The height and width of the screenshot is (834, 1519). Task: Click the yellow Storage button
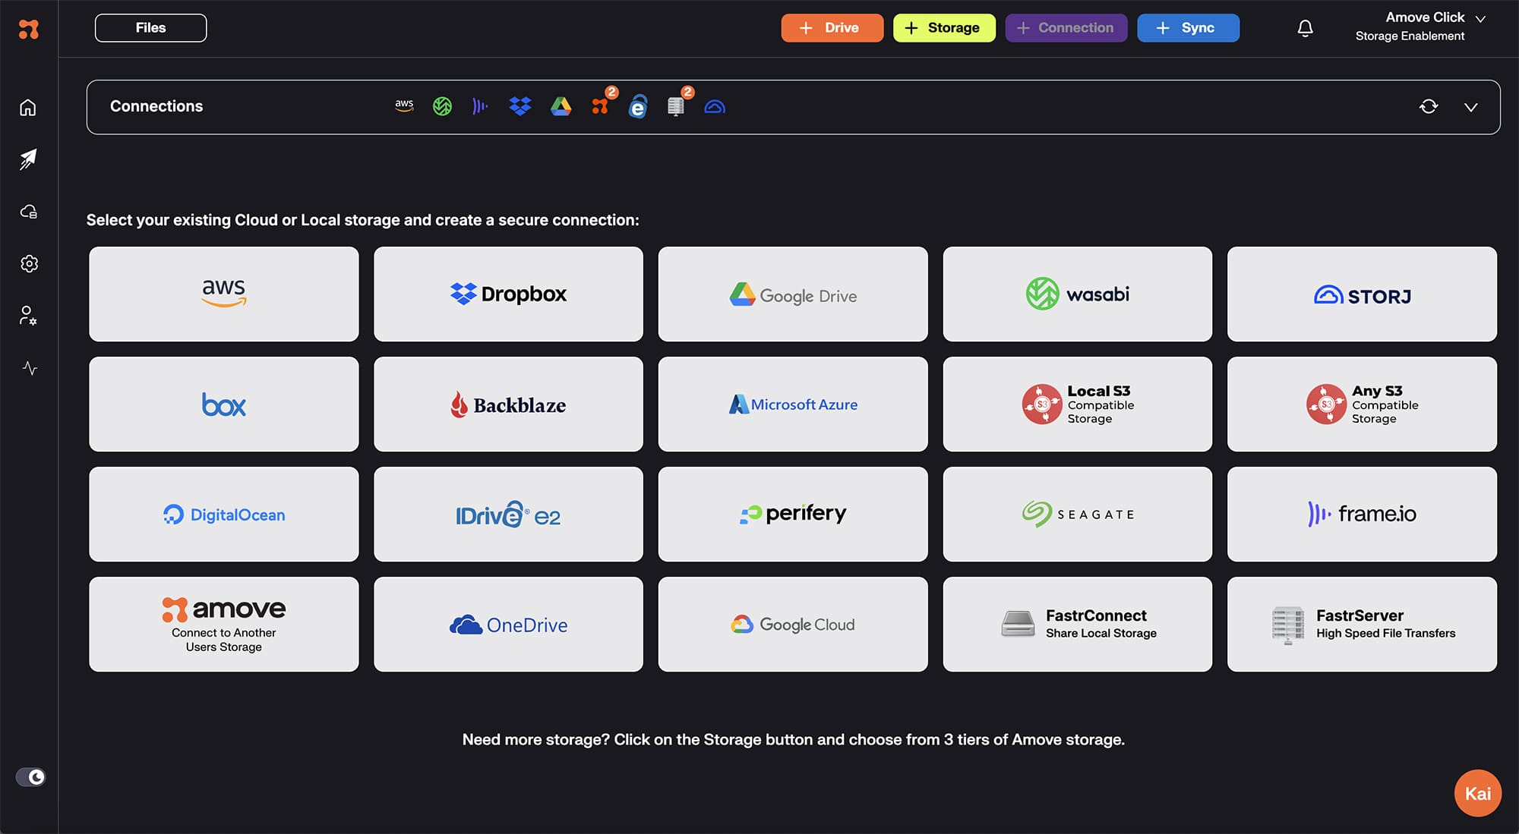tap(944, 28)
